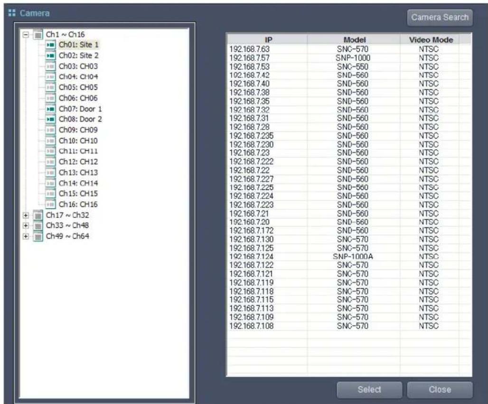Select channel Ch16: CH16 label

click(78, 205)
